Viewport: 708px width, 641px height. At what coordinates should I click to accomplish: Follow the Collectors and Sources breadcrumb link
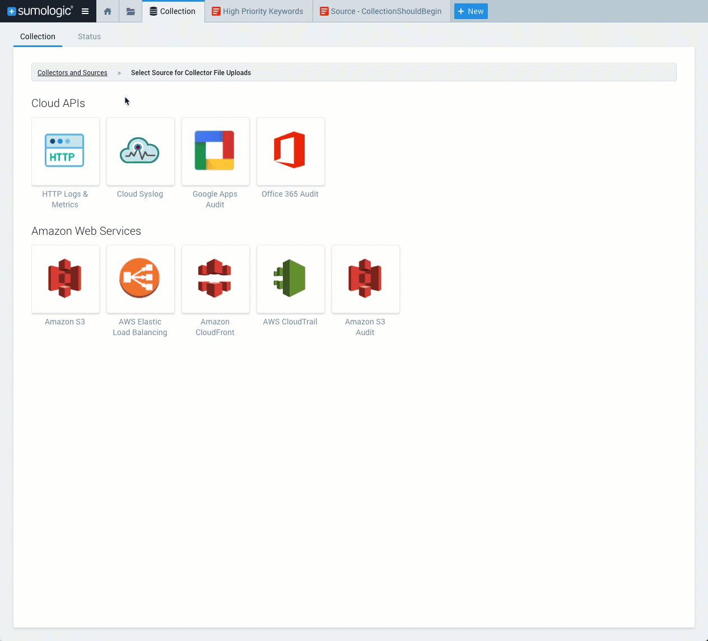72,73
